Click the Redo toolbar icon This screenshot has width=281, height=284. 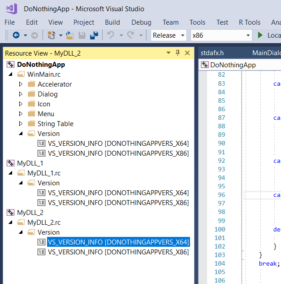pyautogui.click(x=130, y=35)
